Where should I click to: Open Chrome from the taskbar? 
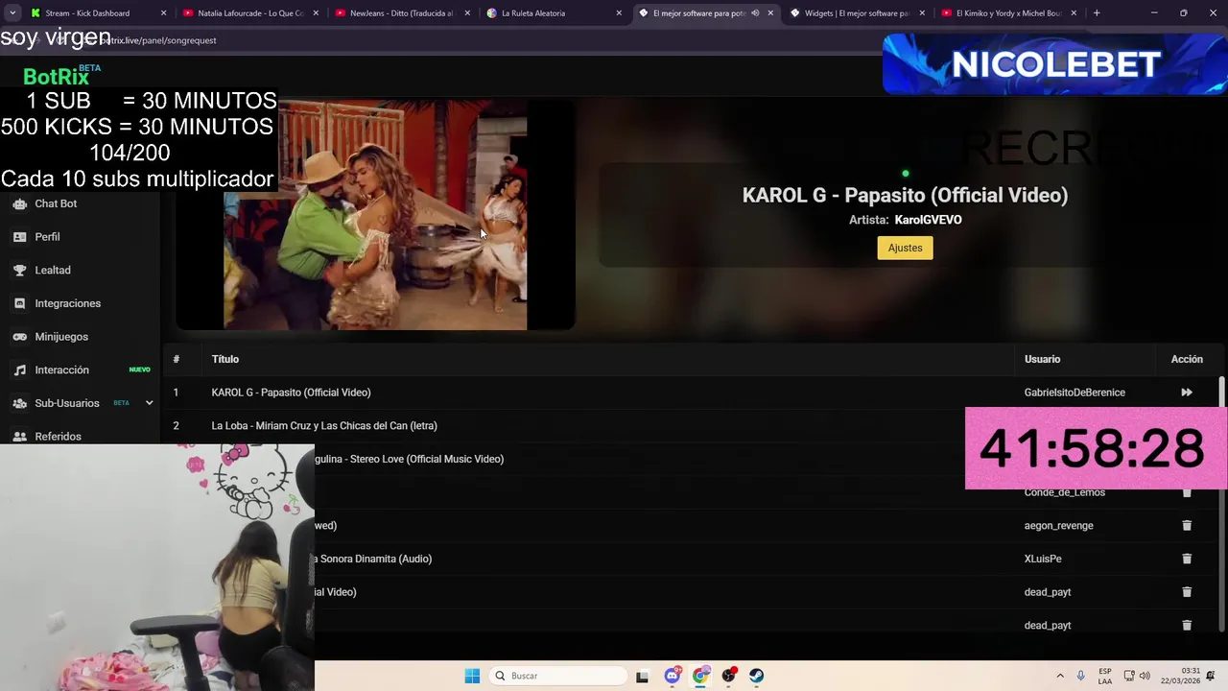tap(701, 676)
